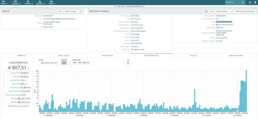Viewport: 258px width, 119px height.
Task: Pan the chart left
Action: pos(125,63)
